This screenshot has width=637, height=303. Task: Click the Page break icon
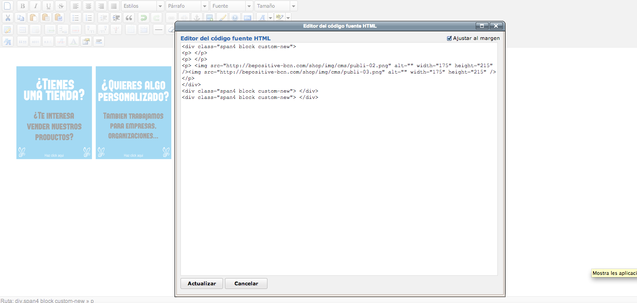click(99, 41)
